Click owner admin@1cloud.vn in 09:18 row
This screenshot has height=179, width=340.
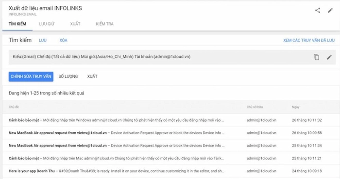261,171
